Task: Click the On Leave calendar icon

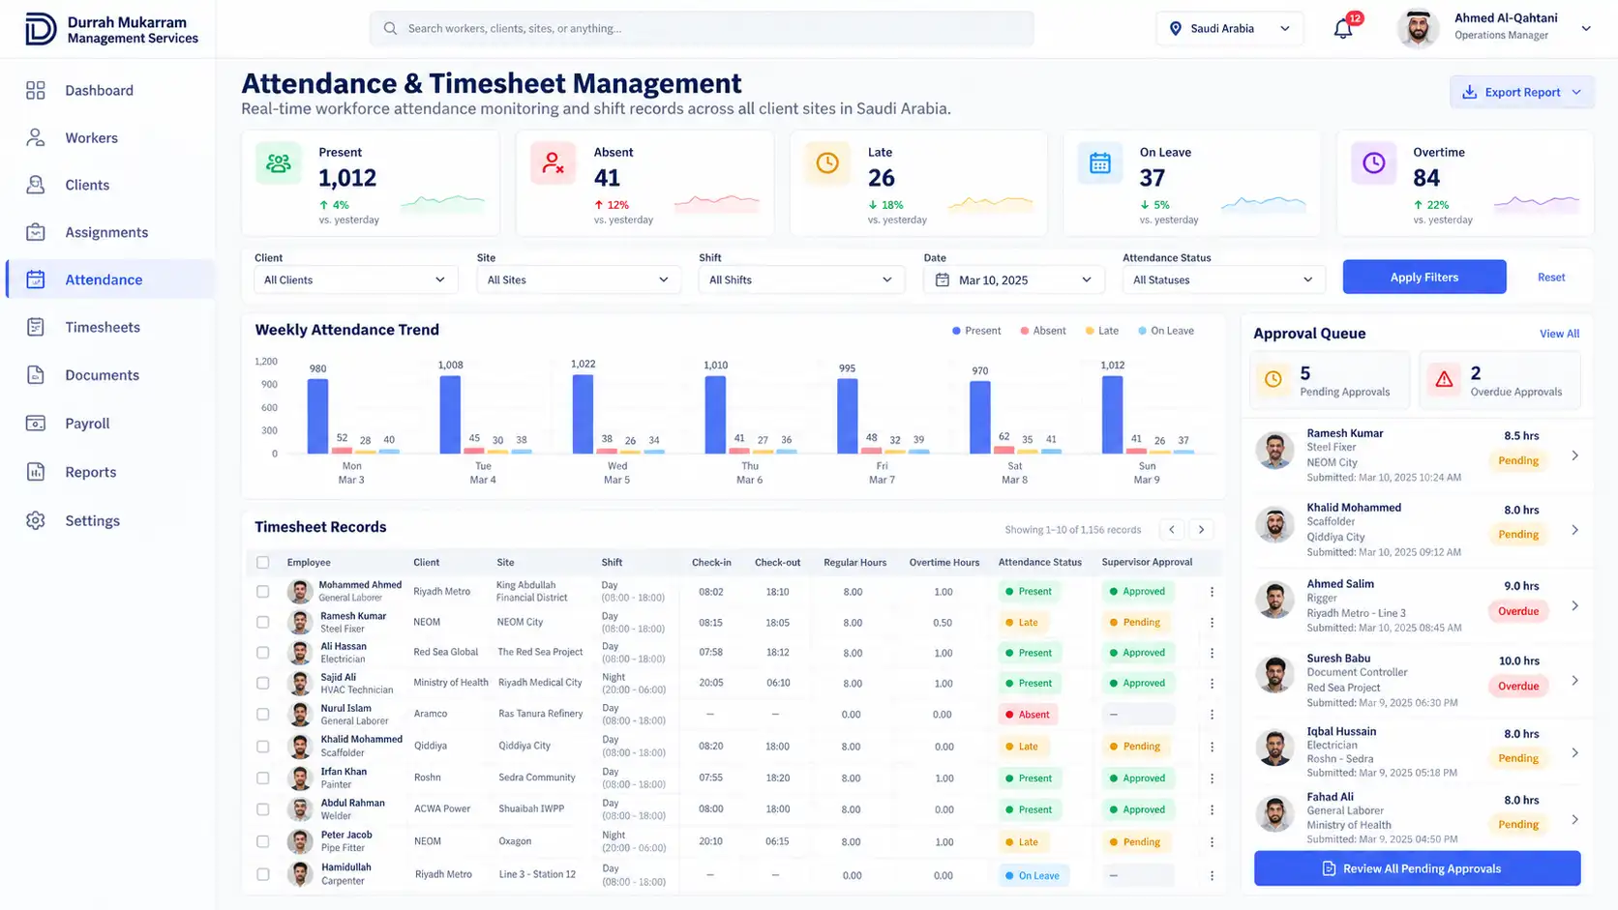Action: pos(1100,163)
